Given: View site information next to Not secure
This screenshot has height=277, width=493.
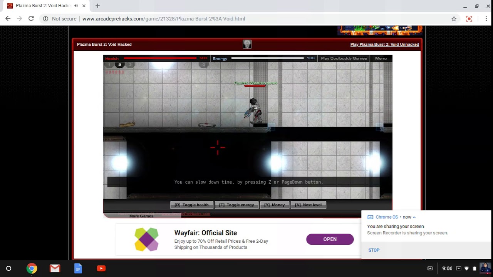Looking at the screenshot, I should pyautogui.click(x=45, y=18).
